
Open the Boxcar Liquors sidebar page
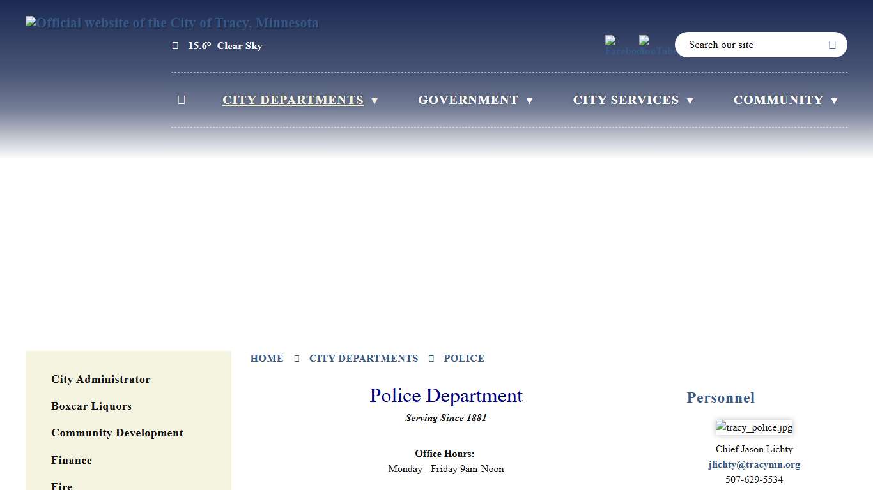pos(91,406)
